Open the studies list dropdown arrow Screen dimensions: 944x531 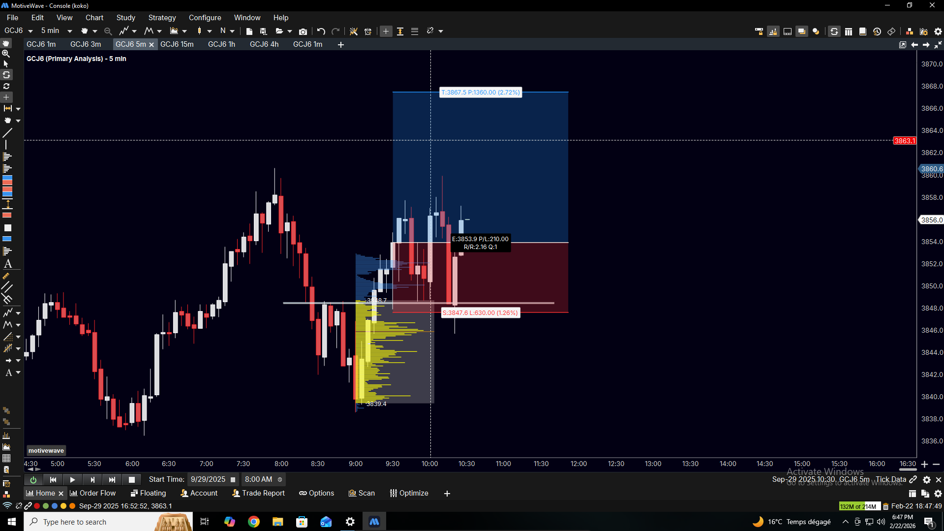[x=134, y=31]
